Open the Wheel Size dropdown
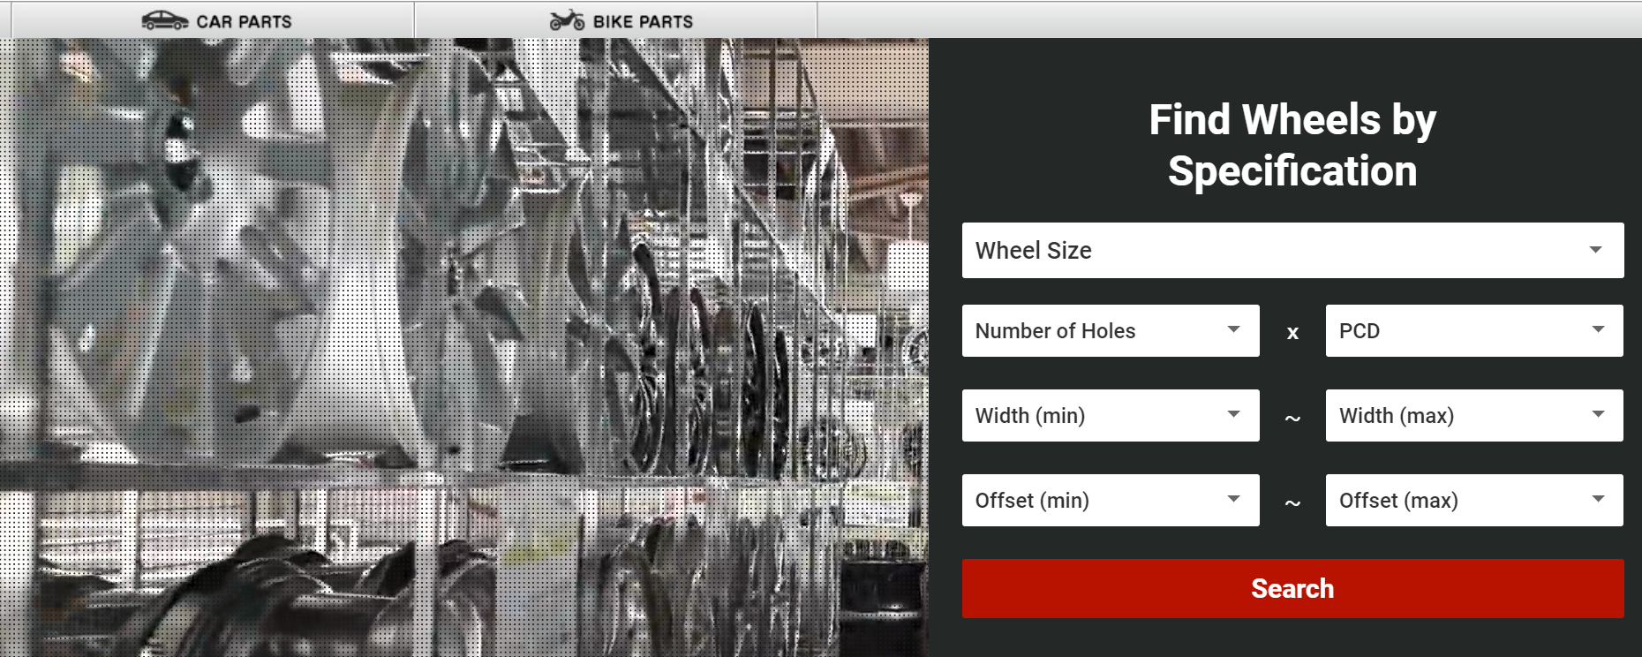1642x657 pixels. tap(1292, 250)
